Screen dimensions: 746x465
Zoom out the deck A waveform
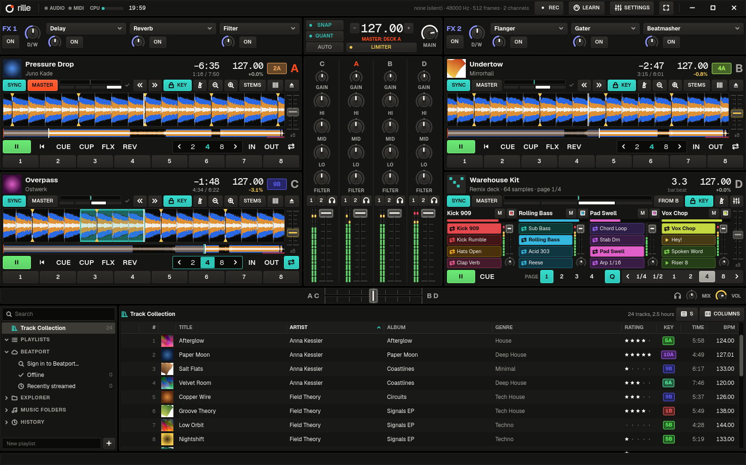pos(216,85)
